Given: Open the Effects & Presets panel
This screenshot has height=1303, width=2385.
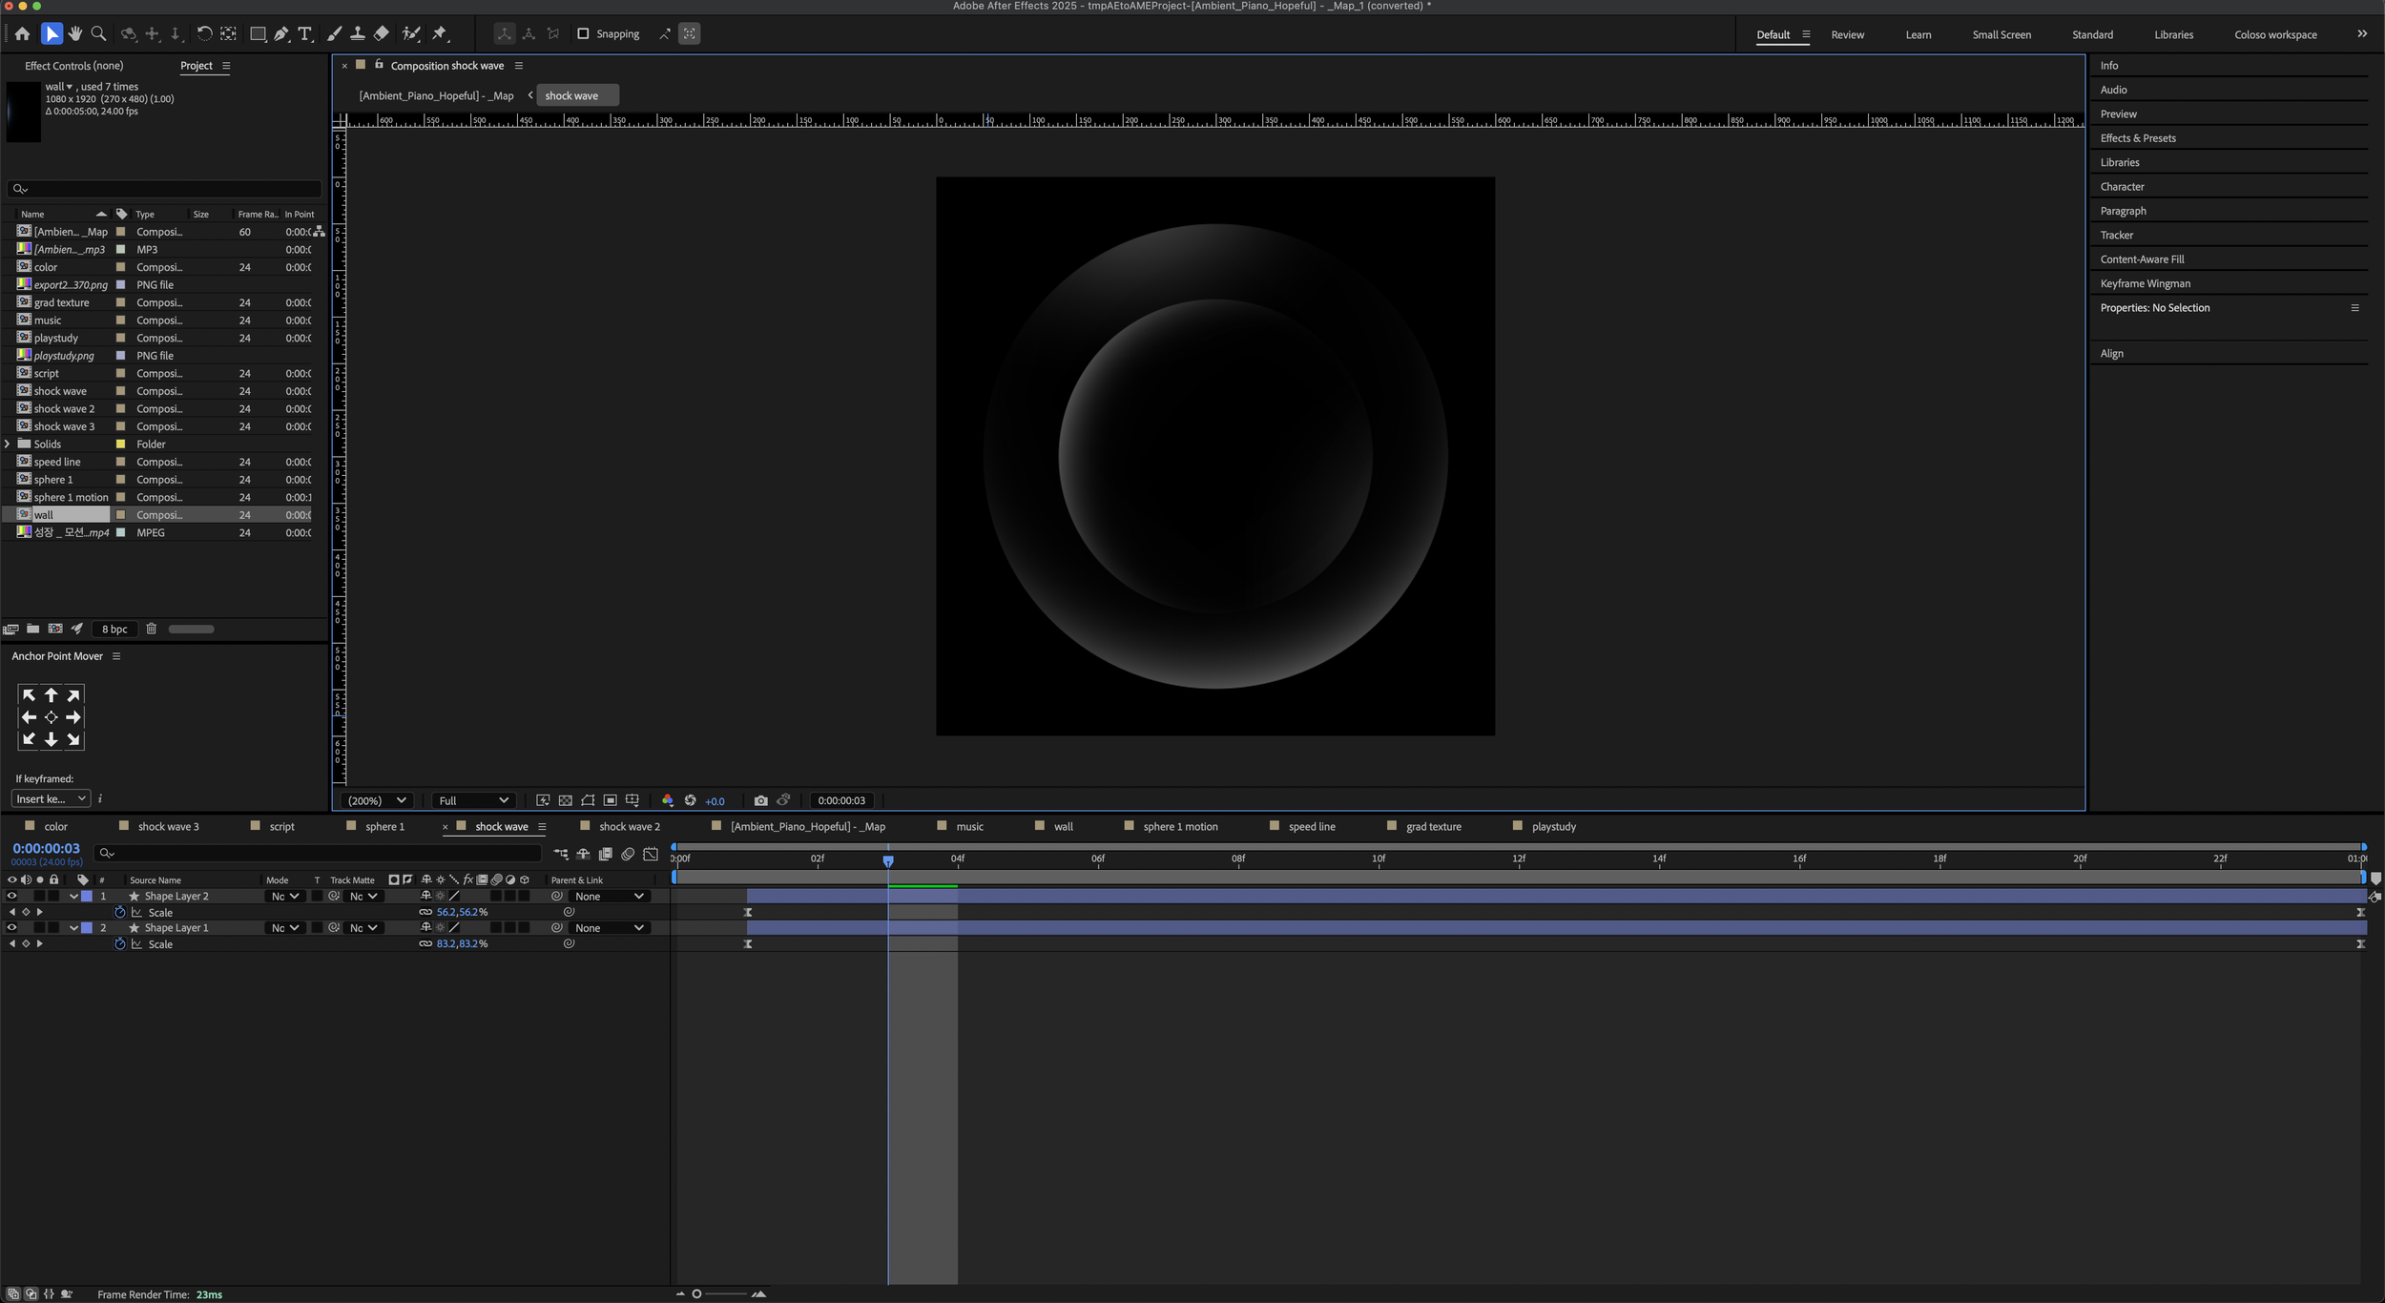Looking at the screenshot, I should (x=2137, y=138).
